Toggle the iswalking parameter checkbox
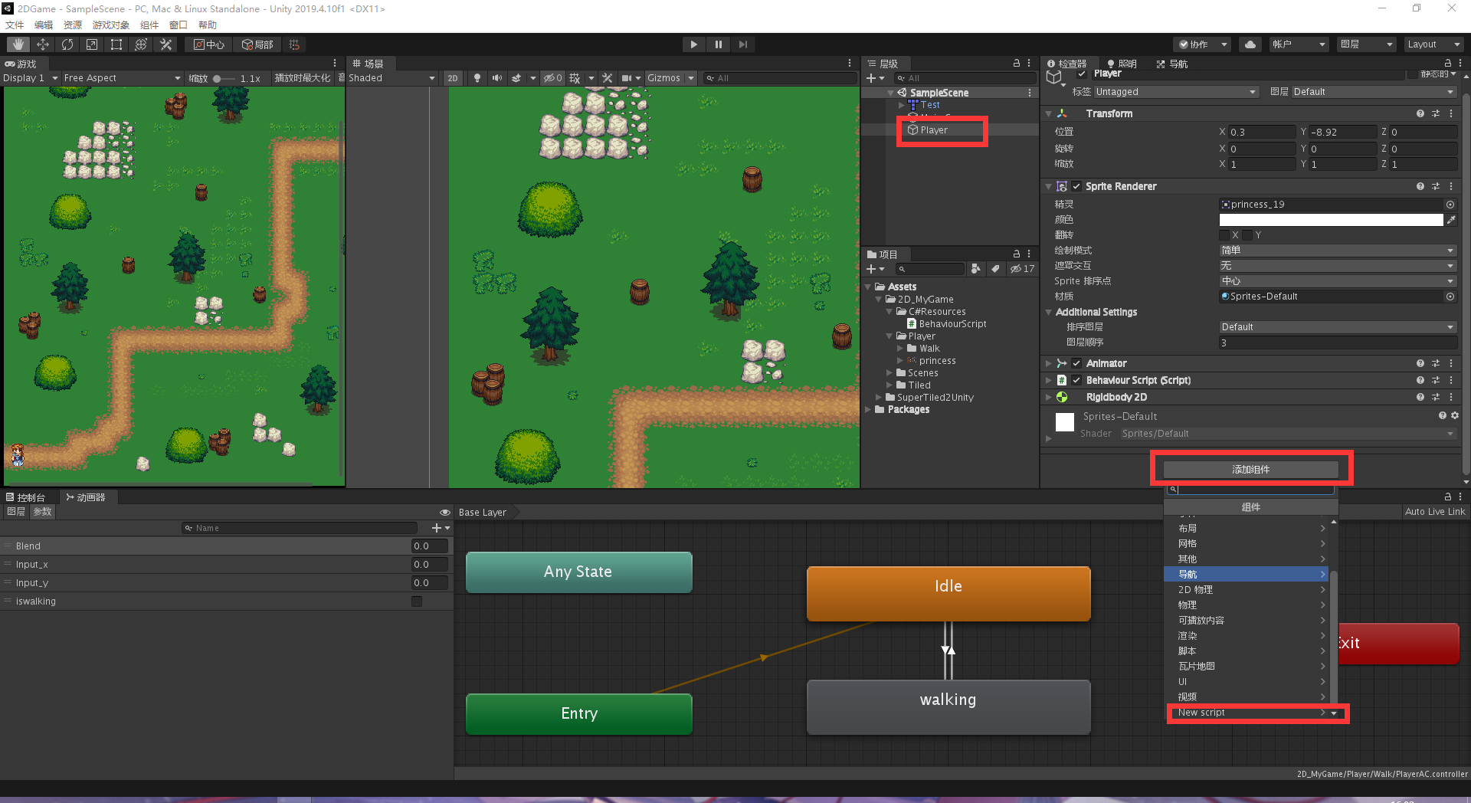 coord(416,601)
